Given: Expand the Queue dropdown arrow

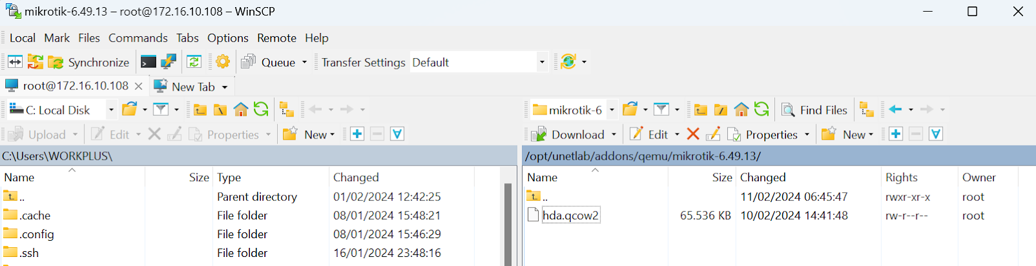Looking at the screenshot, I should (x=304, y=62).
